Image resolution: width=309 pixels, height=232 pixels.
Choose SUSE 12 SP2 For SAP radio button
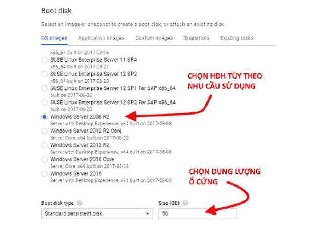44,102
